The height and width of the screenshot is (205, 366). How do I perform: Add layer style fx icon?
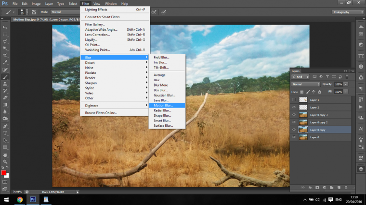[x=310, y=188]
